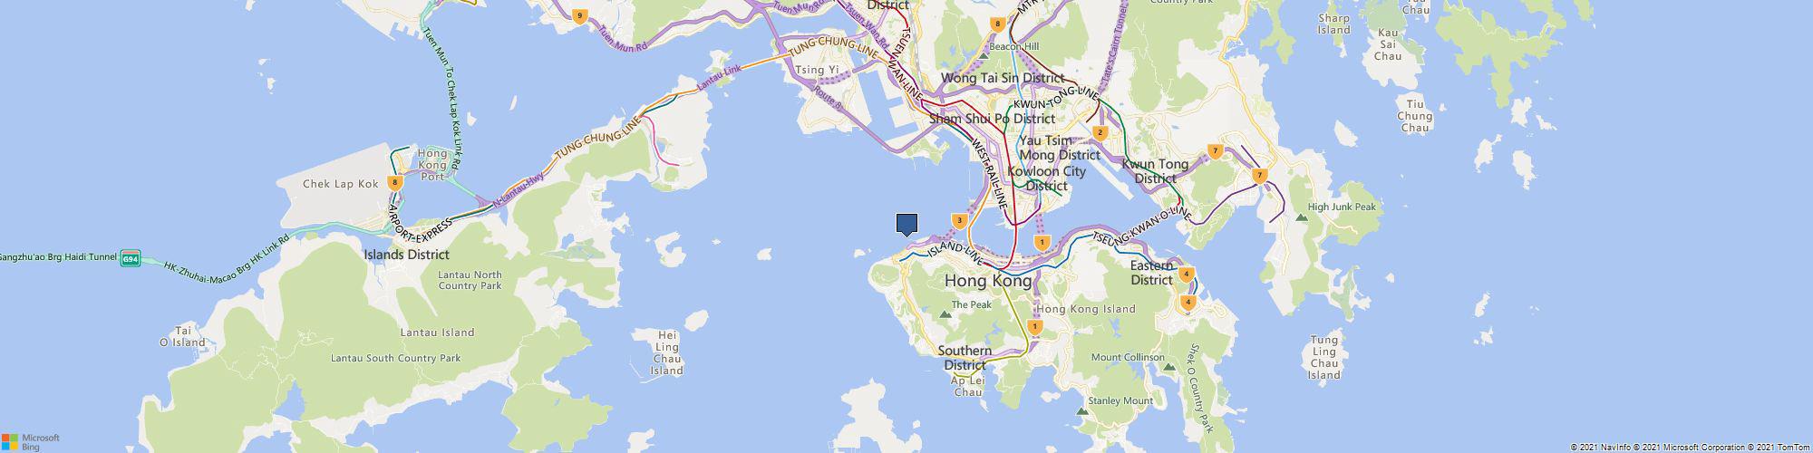The width and height of the screenshot is (1813, 453).
Task: Select Route 8 shield near Chek Lap Kok
Action: click(x=394, y=182)
